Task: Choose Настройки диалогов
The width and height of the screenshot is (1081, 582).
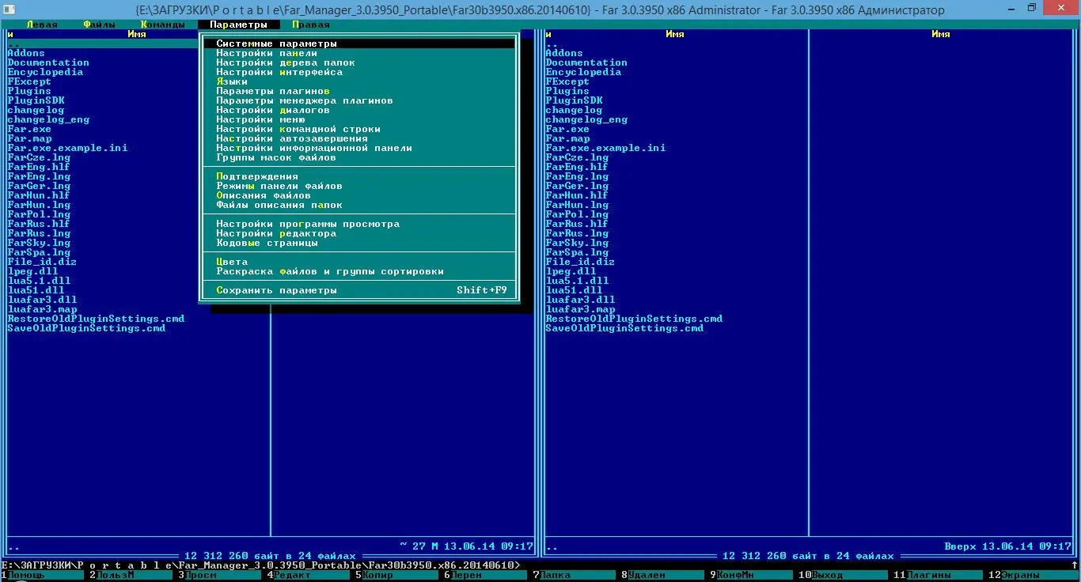Action: tap(358, 110)
